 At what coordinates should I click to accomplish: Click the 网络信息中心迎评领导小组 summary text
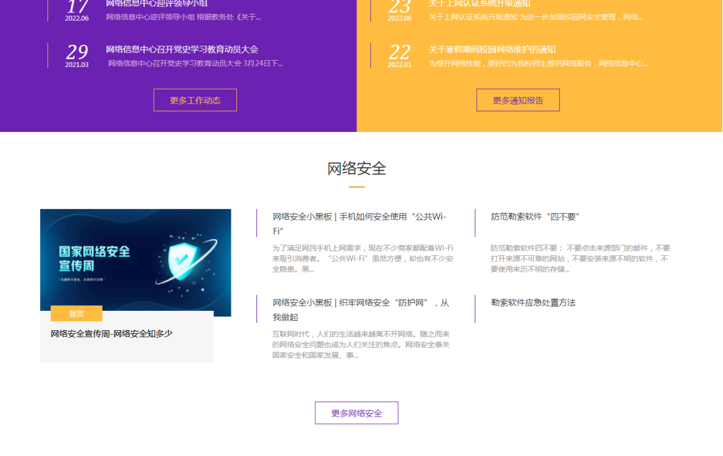coord(183,17)
